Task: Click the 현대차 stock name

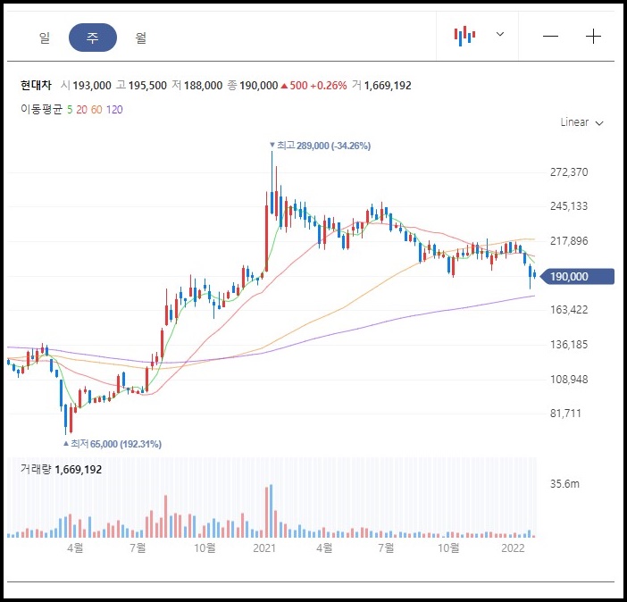Action: pos(36,85)
